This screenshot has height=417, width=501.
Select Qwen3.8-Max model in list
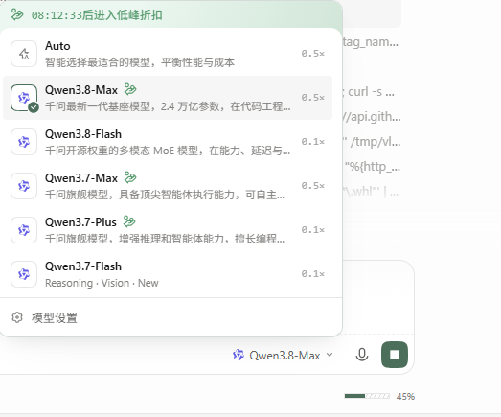pyautogui.click(x=168, y=98)
